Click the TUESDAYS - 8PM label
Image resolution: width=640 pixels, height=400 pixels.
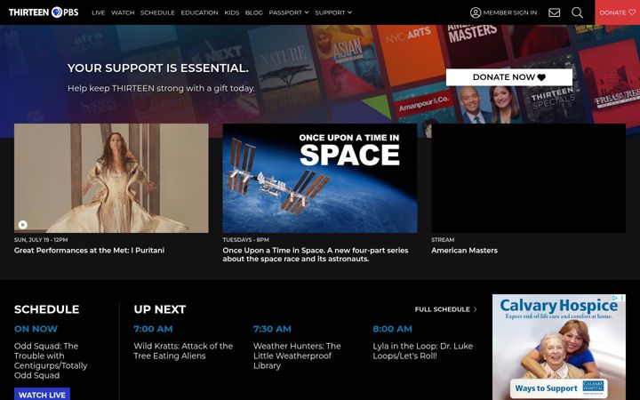point(245,240)
